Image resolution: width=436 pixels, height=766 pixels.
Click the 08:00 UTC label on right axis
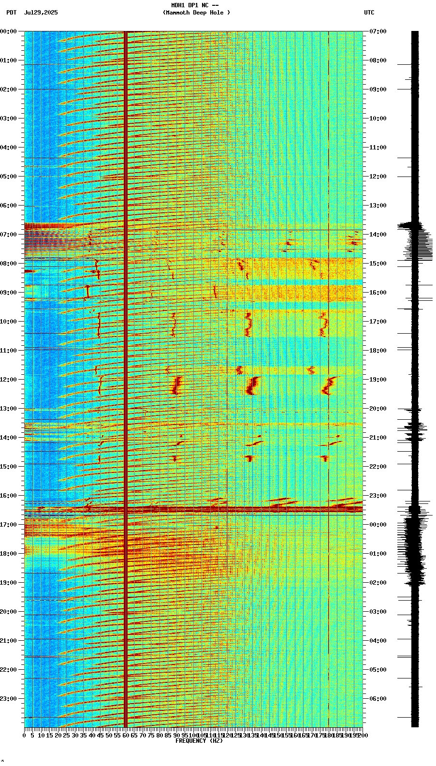(x=378, y=60)
